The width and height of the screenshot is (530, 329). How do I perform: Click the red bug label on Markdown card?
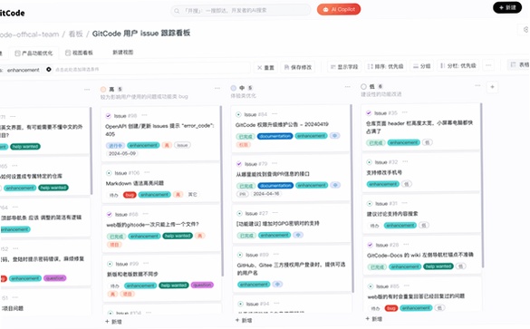(130, 195)
